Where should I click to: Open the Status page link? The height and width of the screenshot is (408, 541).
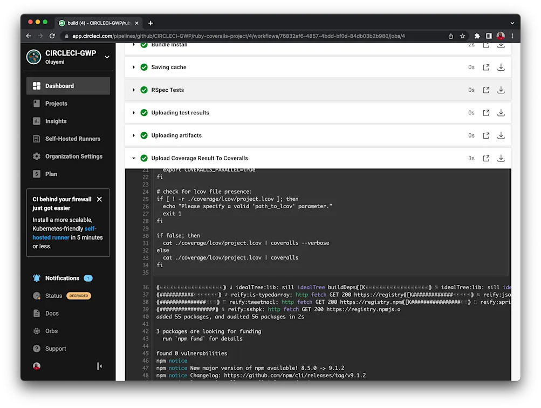pyautogui.click(x=53, y=296)
